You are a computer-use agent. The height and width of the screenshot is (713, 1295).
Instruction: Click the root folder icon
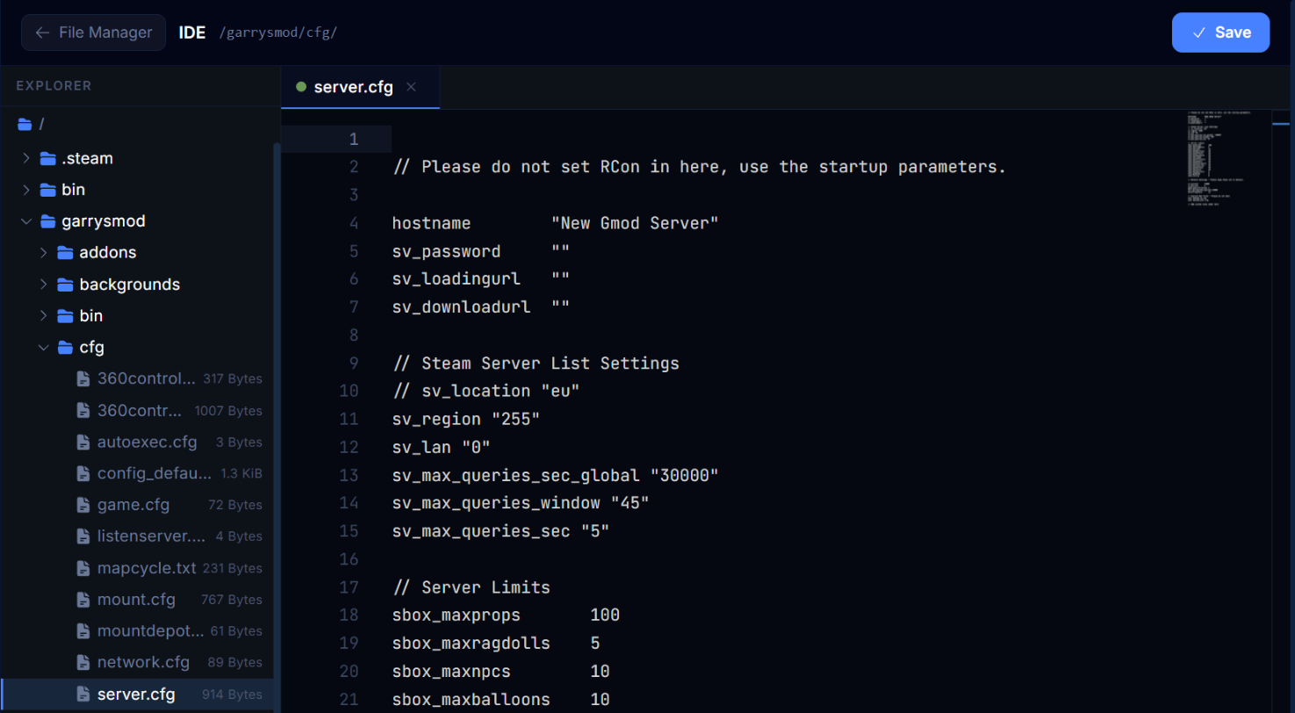[x=25, y=125]
